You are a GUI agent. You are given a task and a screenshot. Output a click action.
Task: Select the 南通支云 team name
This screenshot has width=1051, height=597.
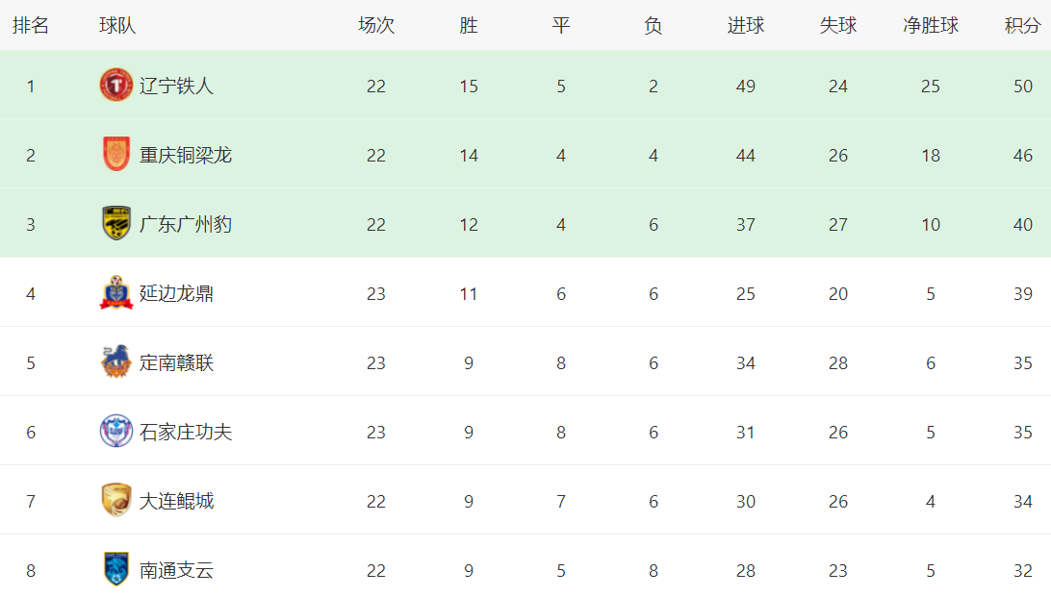point(176,570)
